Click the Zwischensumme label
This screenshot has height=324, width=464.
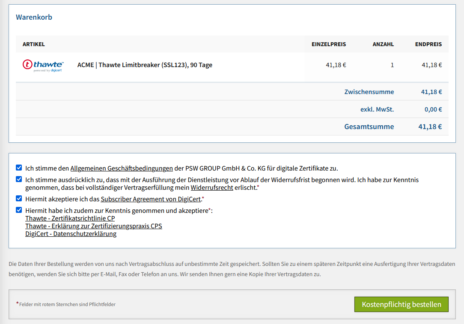pos(369,92)
